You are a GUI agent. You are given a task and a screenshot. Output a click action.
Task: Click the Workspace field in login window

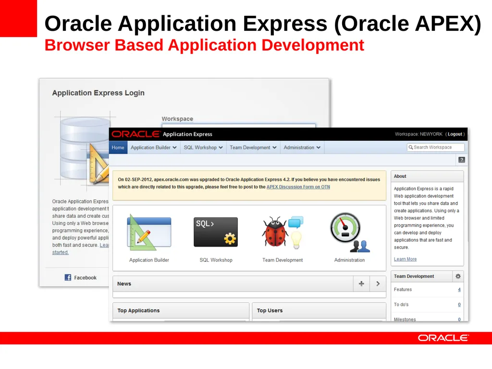238,125
